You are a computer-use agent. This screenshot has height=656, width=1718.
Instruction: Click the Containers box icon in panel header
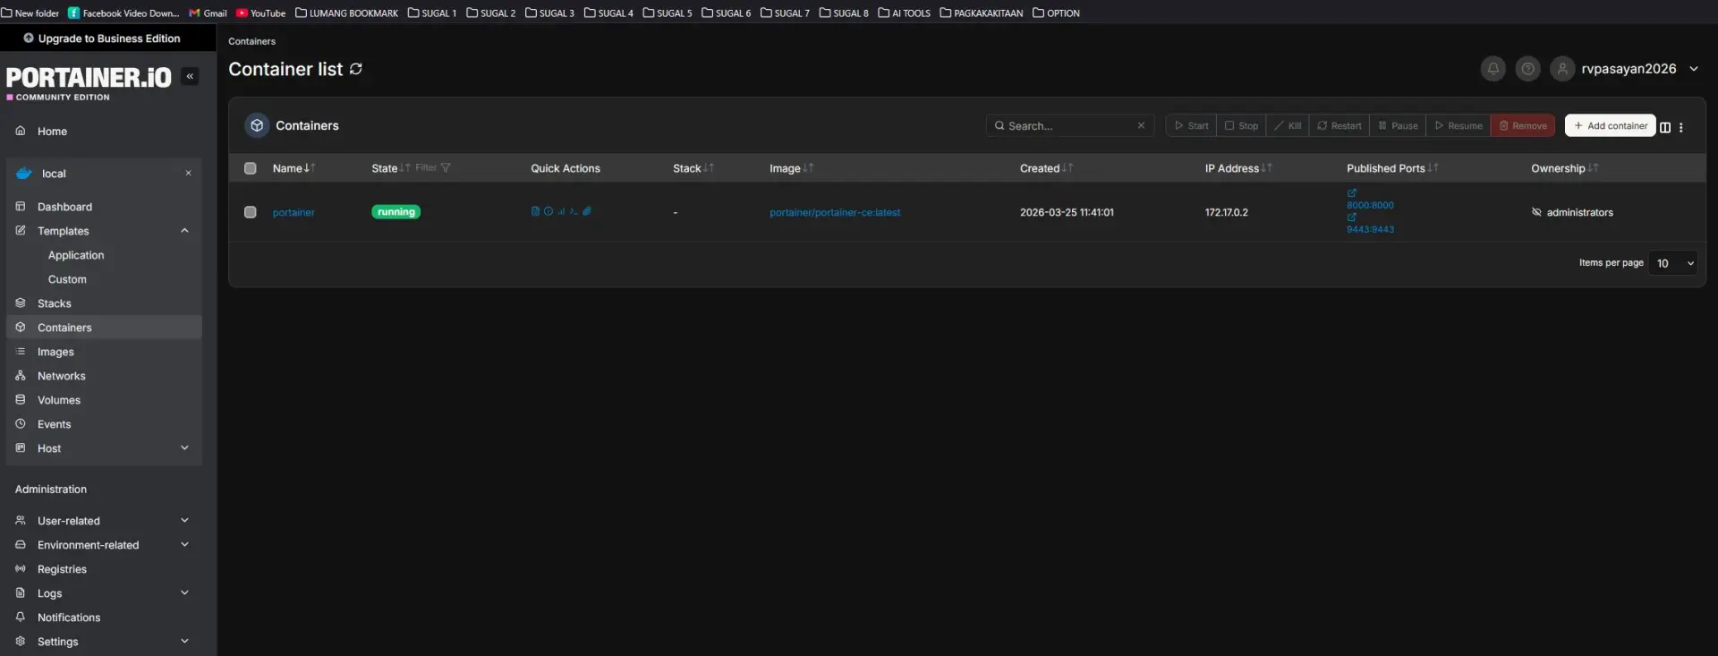(x=257, y=125)
